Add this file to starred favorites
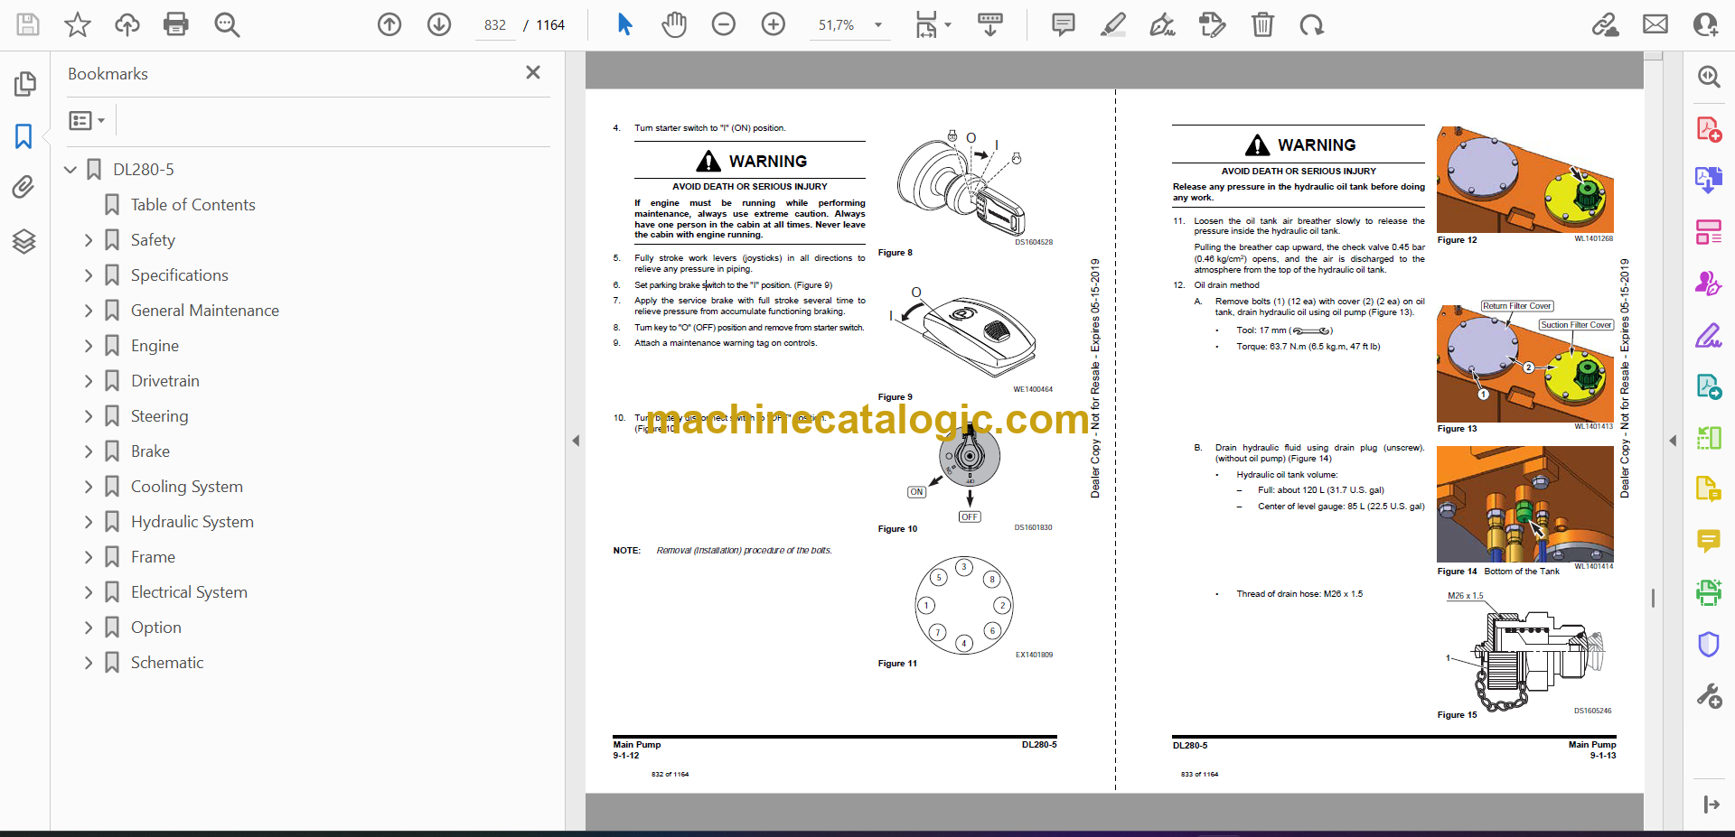 click(x=78, y=24)
